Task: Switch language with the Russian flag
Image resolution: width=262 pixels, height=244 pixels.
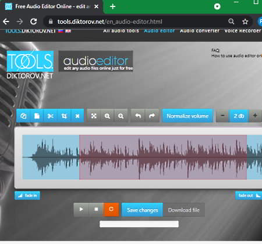Action: 61,31
